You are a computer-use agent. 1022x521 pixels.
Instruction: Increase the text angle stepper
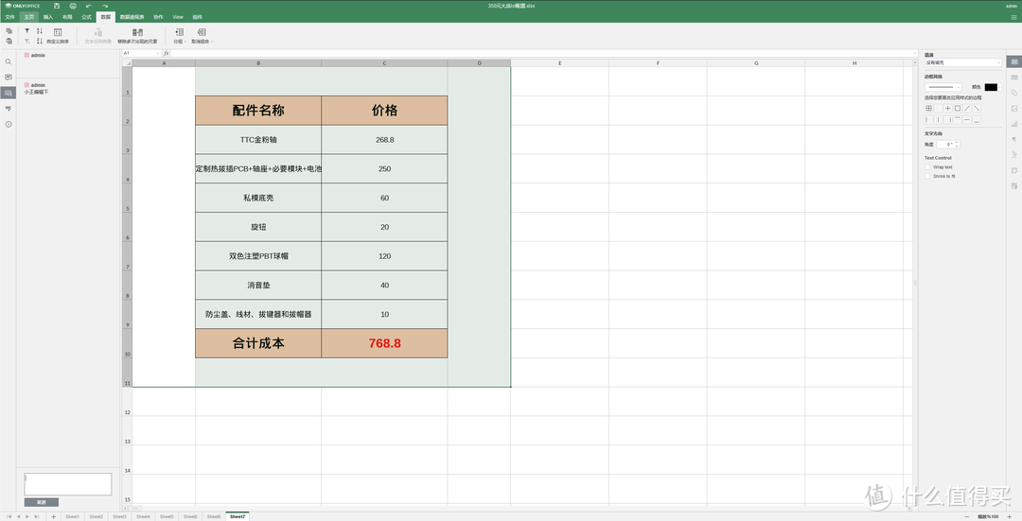point(957,143)
